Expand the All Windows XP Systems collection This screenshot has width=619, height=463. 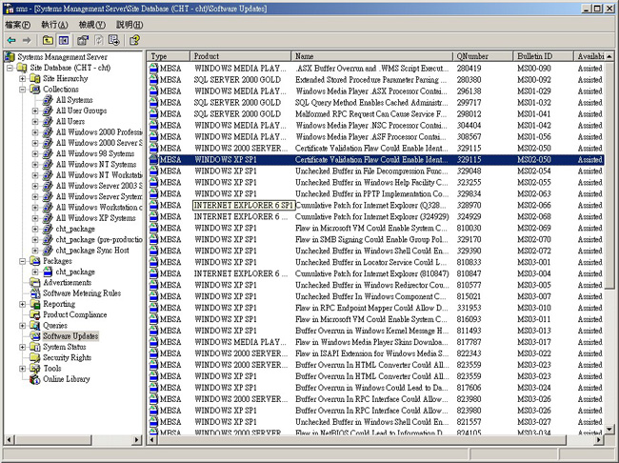(35, 218)
